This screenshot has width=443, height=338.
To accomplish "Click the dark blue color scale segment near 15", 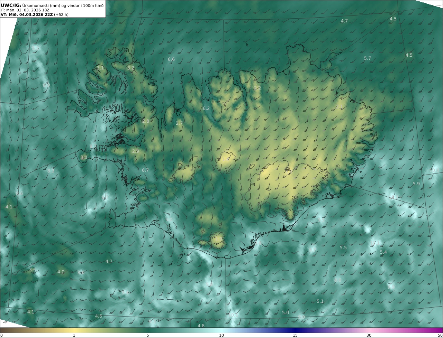I will (x=295, y=330).
